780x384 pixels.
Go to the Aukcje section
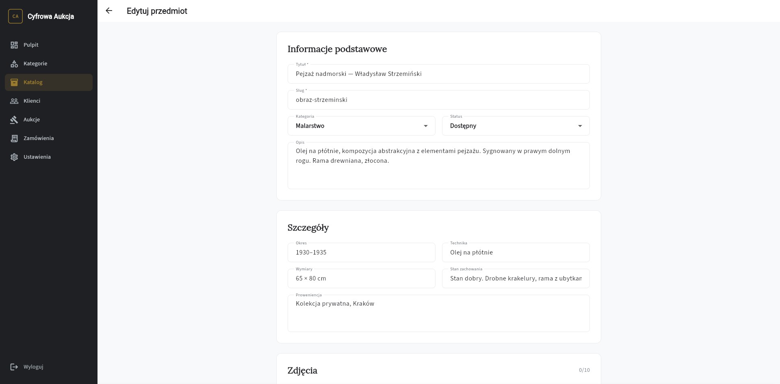[32, 120]
